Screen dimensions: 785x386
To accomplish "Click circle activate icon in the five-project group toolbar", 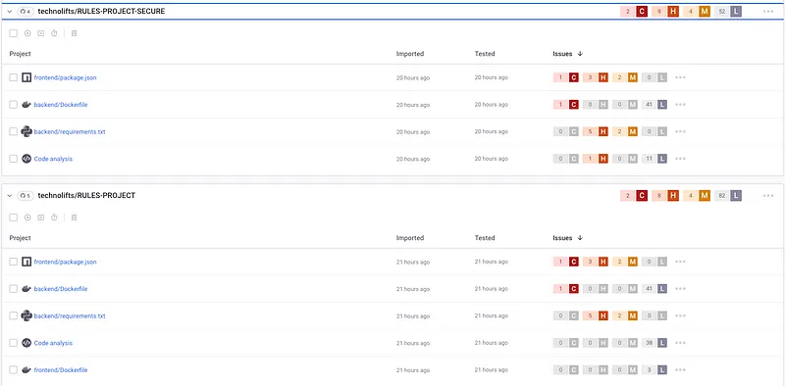I will 27,217.
